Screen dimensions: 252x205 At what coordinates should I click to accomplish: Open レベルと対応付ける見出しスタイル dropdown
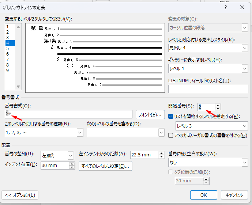[245, 48]
